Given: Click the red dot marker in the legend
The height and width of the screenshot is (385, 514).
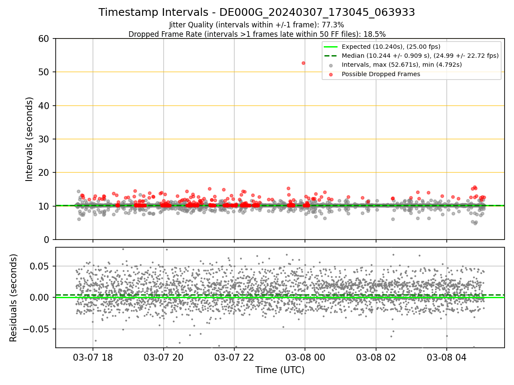Looking at the screenshot, I should coord(331,74).
